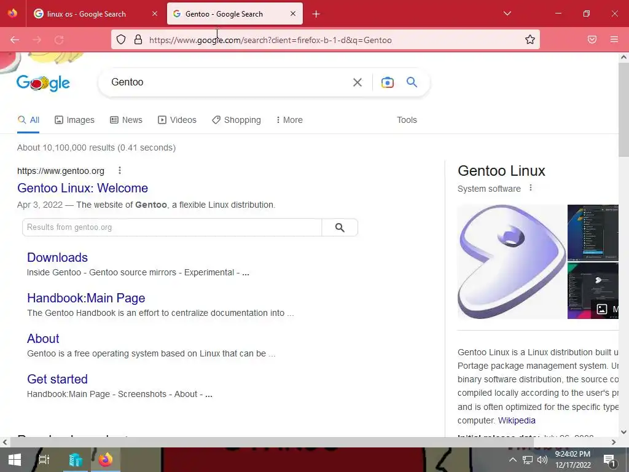Click the gentoo.org site search magnifier button
The width and height of the screenshot is (629, 472).
tap(340, 227)
